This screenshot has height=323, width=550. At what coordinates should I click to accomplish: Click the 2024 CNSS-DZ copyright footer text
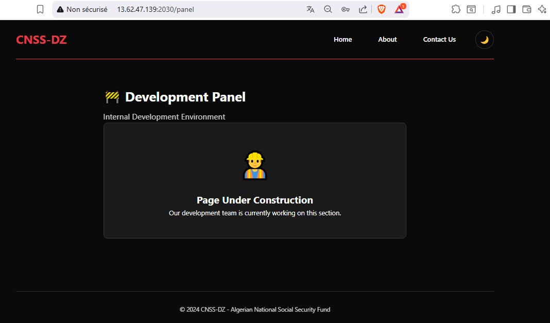(254, 309)
